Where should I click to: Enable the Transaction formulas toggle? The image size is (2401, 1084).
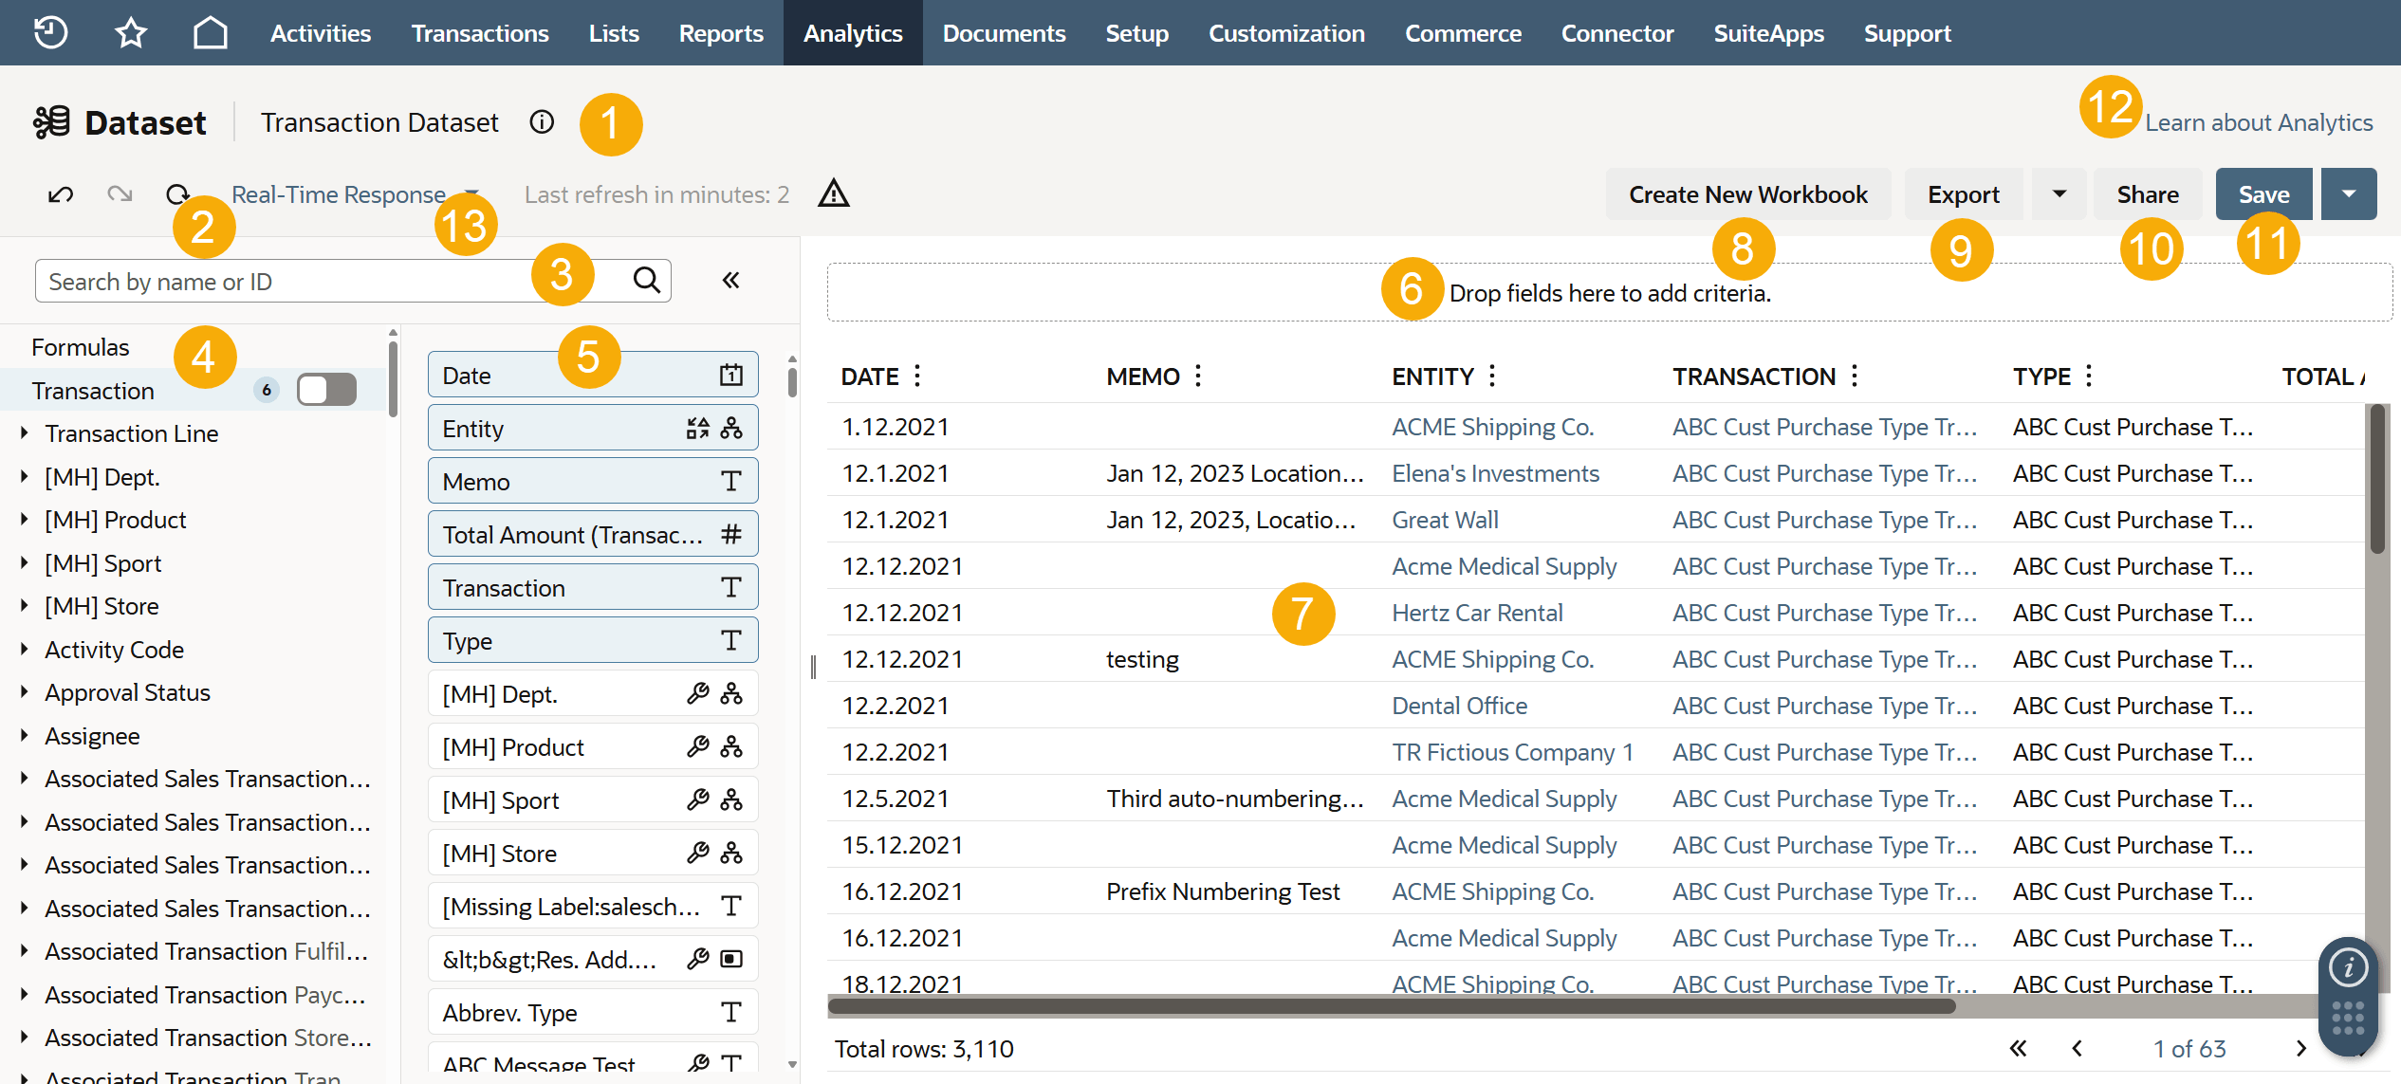click(x=326, y=389)
